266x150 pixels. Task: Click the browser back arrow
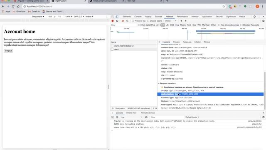[3, 7]
